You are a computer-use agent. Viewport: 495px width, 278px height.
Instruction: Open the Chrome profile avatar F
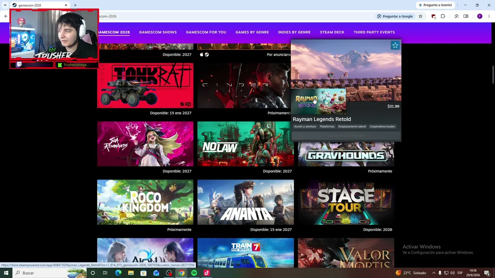(x=480, y=16)
